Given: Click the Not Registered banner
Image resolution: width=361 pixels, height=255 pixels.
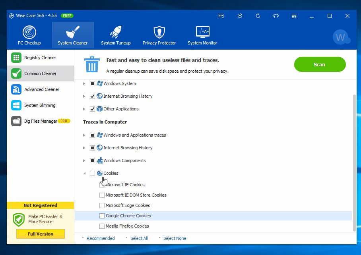Looking at the screenshot, I should click(x=41, y=205).
